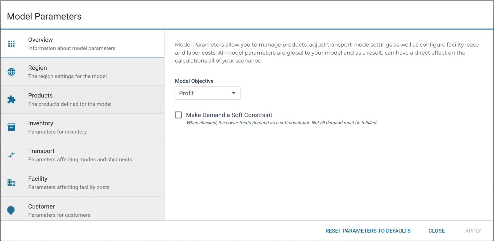Click the 'Make Demand a Soft Constraint' label text
The image size is (494, 241).
[229, 115]
